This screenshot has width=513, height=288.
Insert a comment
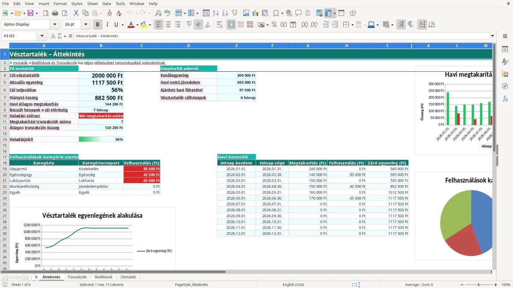click(x=298, y=13)
